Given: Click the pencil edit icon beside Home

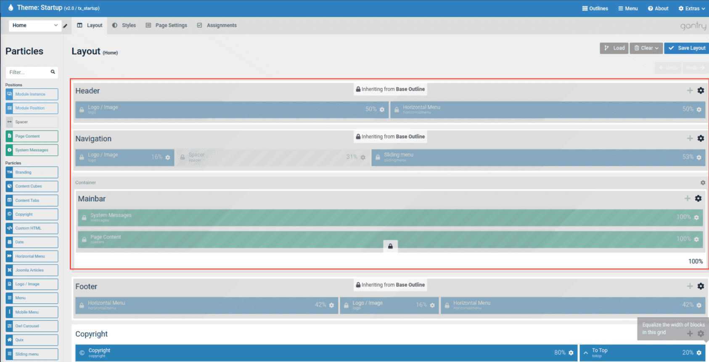Looking at the screenshot, I should [x=65, y=26].
